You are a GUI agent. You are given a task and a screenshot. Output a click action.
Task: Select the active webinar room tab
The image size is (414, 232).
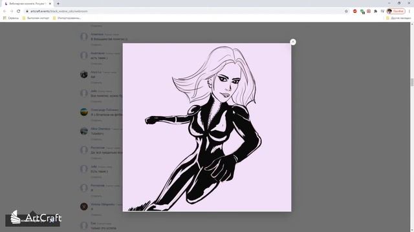(x=27, y=4)
